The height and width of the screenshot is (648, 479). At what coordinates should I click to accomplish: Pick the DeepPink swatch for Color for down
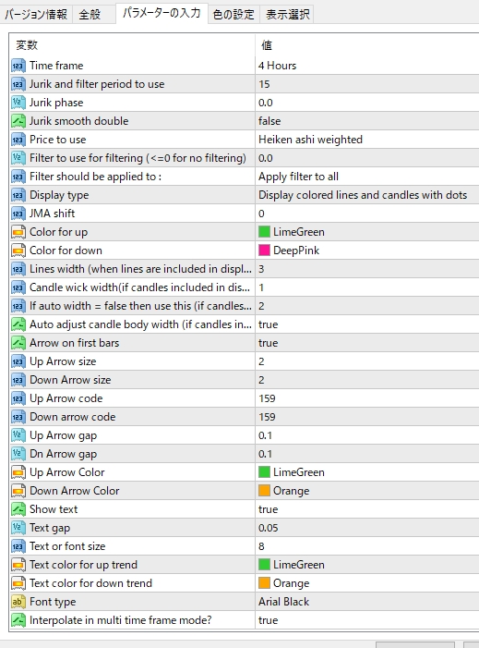coord(264,251)
